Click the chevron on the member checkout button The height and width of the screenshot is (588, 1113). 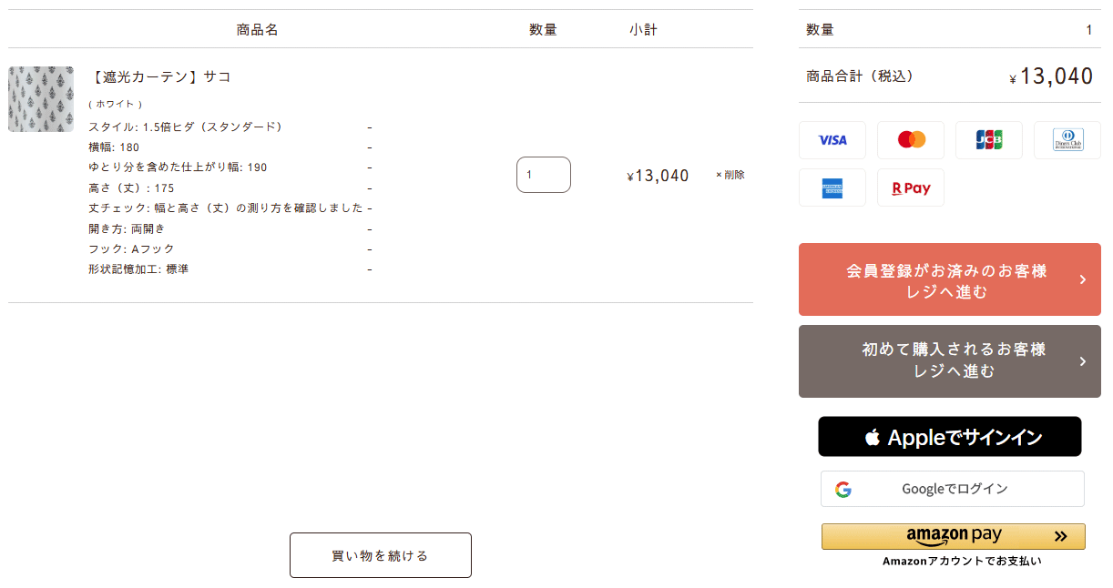coord(1082,279)
